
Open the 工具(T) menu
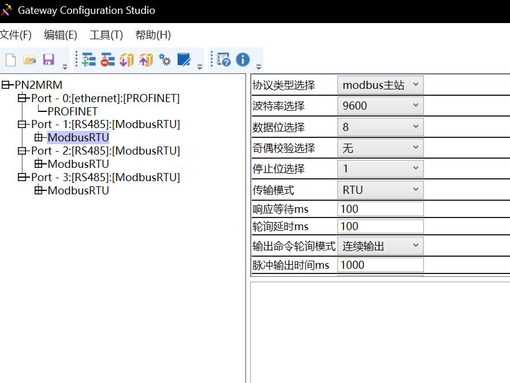tap(106, 35)
